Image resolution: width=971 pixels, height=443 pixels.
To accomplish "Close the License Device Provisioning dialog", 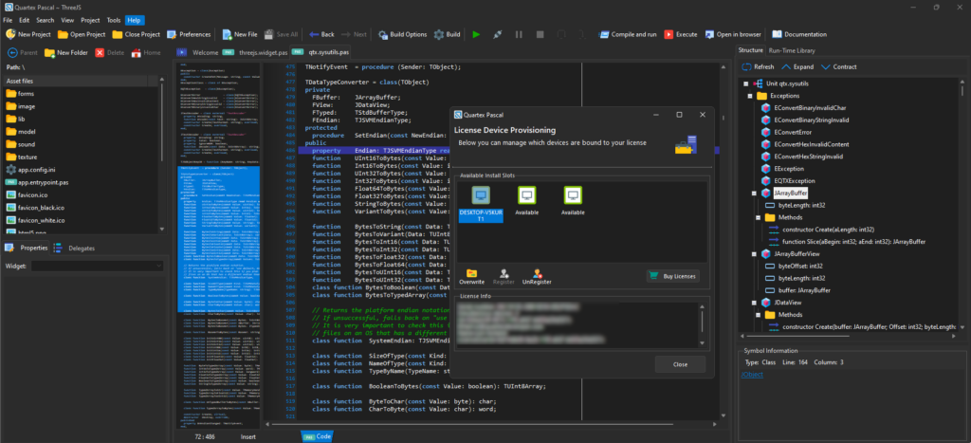I will 679,364.
